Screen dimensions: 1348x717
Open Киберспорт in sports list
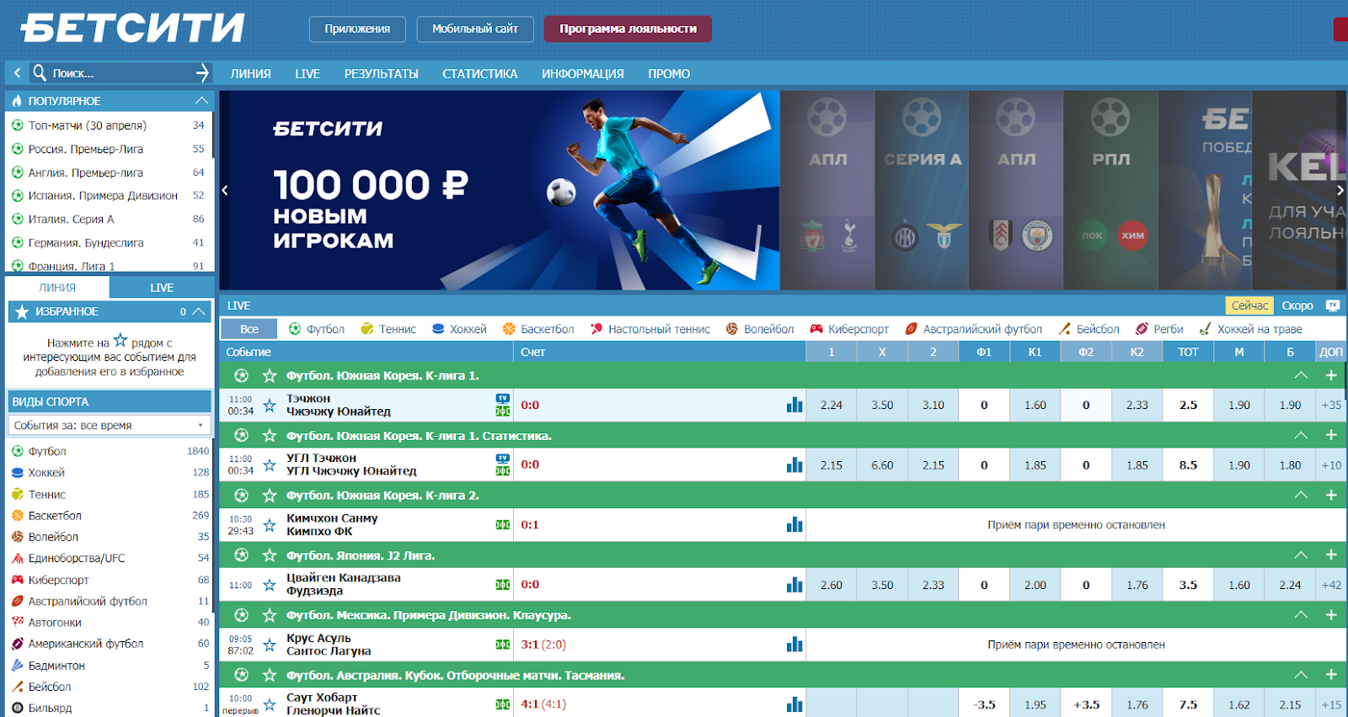(x=59, y=580)
